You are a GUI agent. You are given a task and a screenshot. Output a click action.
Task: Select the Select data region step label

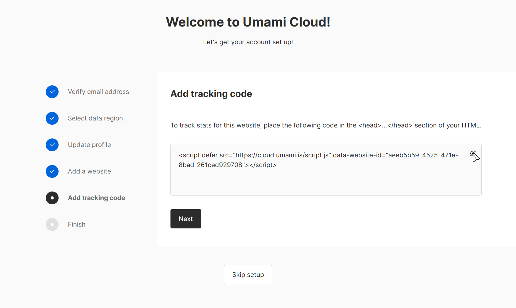pos(95,118)
